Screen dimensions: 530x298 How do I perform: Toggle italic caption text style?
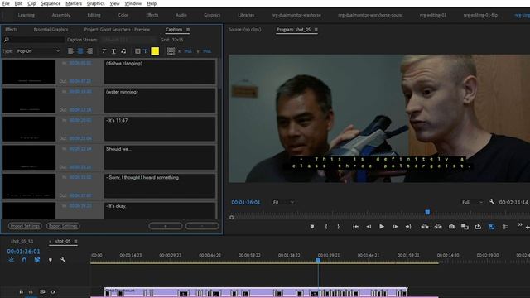[x=104, y=51]
